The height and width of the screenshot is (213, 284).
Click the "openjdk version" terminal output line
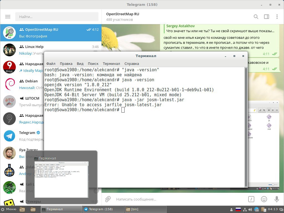click(x=78, y=85)
